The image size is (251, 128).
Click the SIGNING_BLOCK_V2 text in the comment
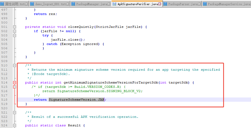124,91
